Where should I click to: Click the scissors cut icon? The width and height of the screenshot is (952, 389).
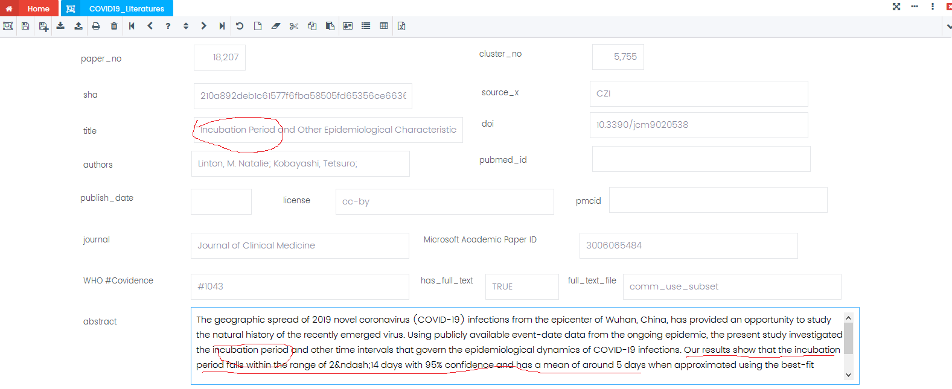click(x=294, y=26)
